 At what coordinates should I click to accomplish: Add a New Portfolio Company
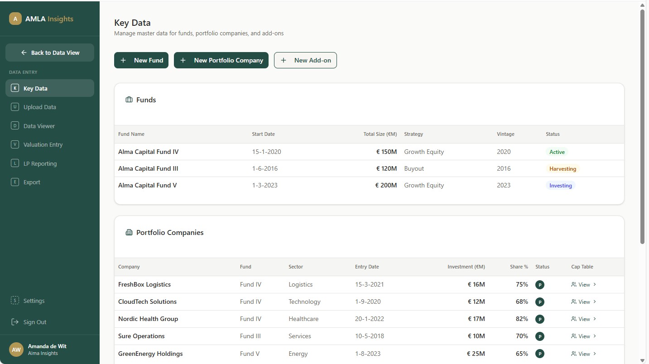coord(221,60)
